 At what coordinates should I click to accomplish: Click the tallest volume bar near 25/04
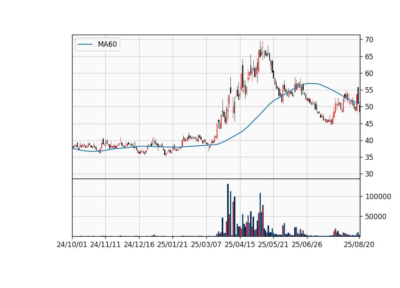pyautogui.click(x=228, y=210)
